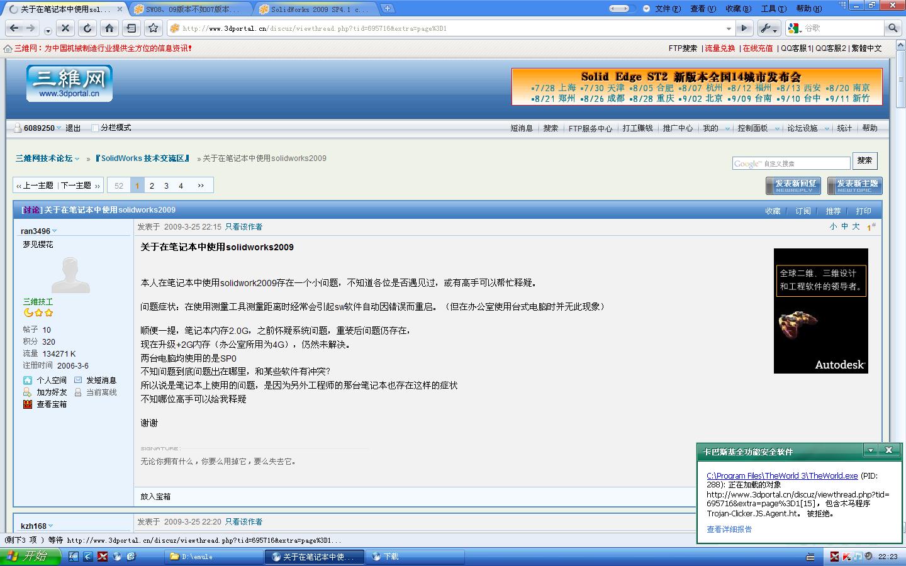Expand the 论坛设施 dropdown

tap(827, 128)
